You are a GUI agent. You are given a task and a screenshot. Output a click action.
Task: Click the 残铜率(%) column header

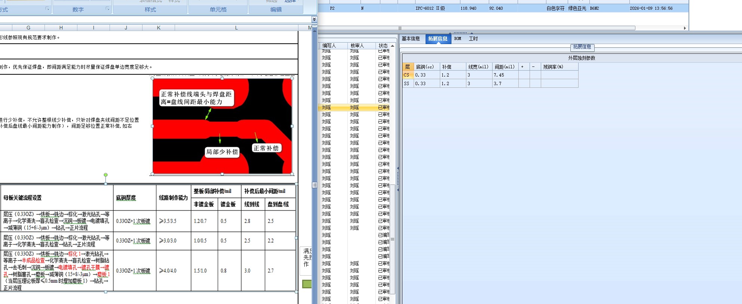coord(559,67)
